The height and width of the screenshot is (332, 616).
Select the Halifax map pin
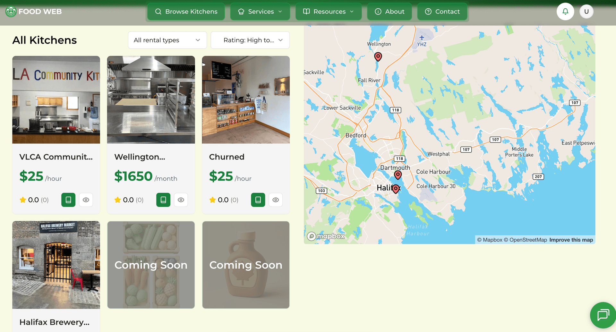[x=396, y=189]
